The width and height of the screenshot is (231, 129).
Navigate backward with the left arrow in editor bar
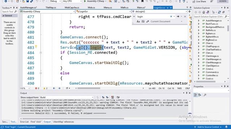click(x=54, y=89)
